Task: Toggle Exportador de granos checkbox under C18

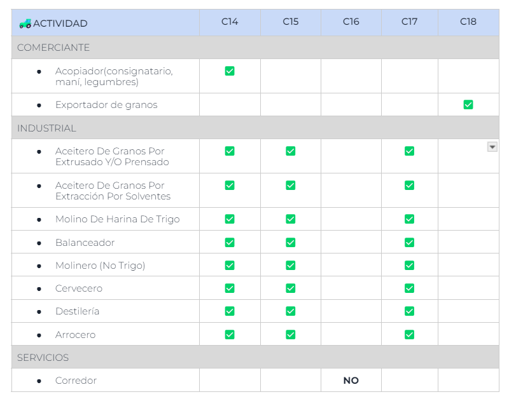Action: tap(468, 105)
